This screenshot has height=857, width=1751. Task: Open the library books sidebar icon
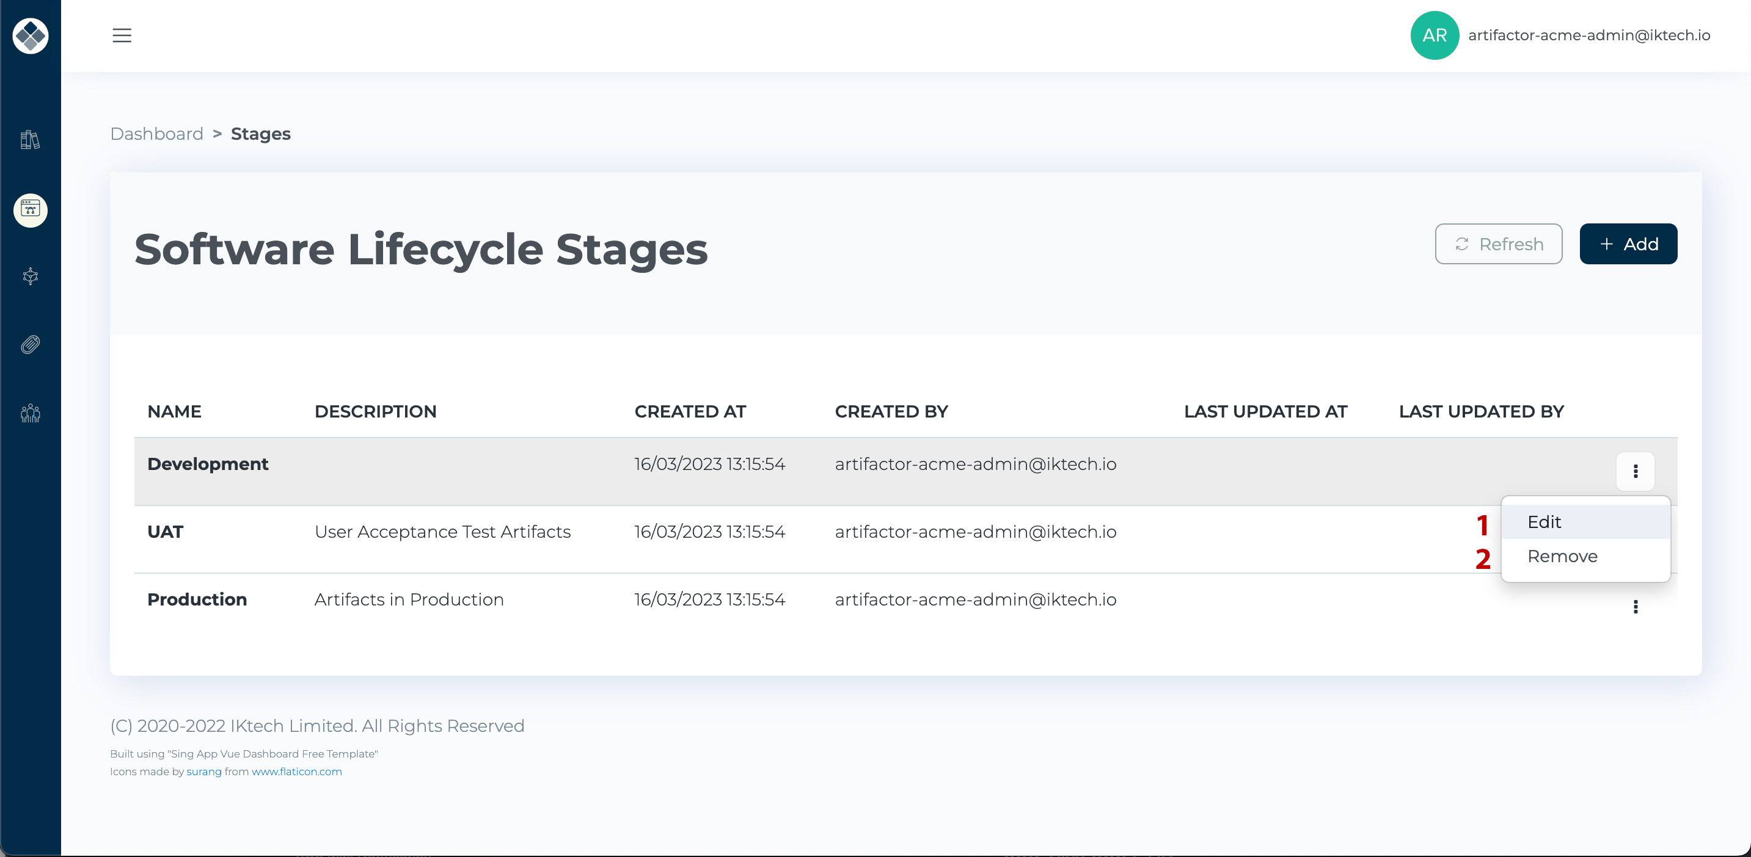click(30, 140)
